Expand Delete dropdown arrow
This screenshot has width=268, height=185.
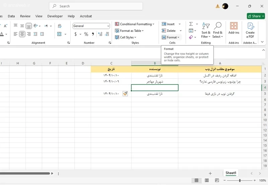click(181, 31)
